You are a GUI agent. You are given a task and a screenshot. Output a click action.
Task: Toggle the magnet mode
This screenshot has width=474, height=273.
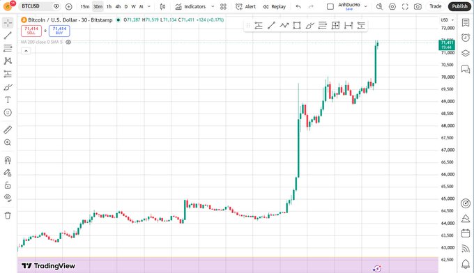tap(8, 159)
